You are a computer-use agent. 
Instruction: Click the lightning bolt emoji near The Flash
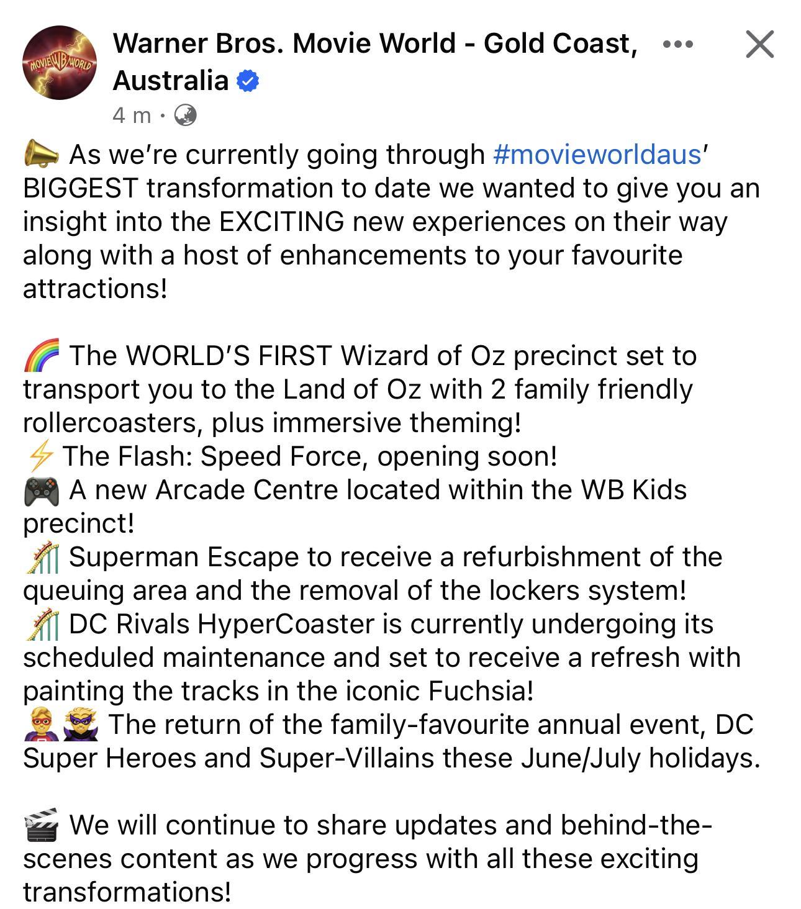41,456
